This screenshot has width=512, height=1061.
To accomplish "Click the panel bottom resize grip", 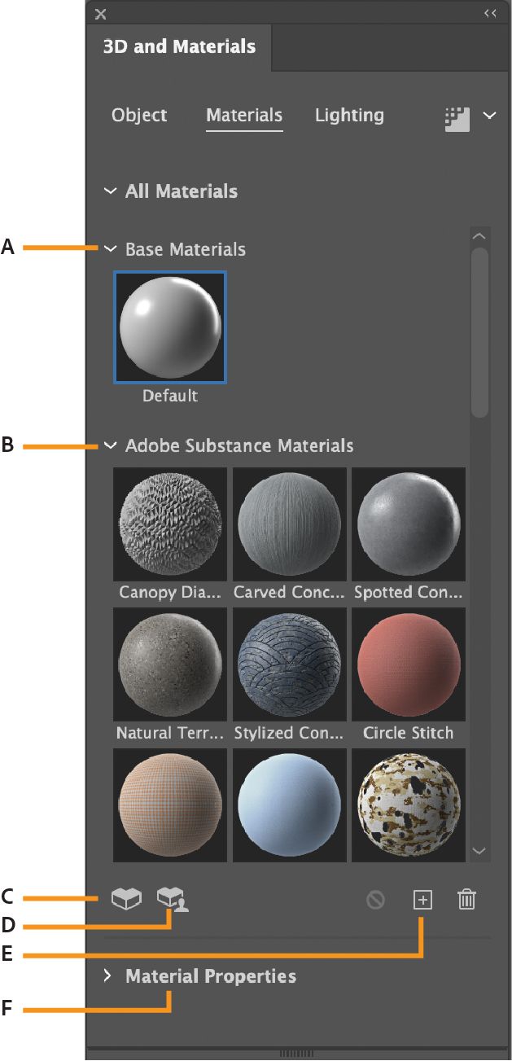I will [x=296, y=1054].
